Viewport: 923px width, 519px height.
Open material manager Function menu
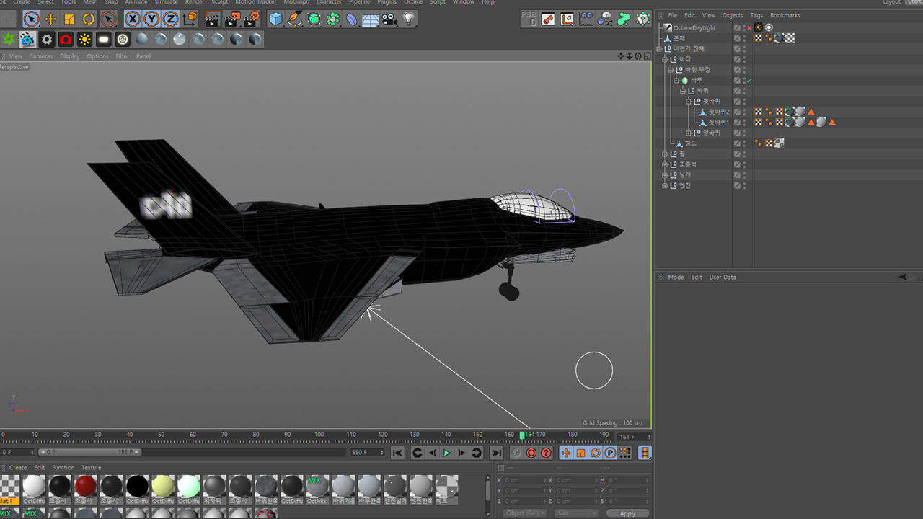tap(63, 468)
